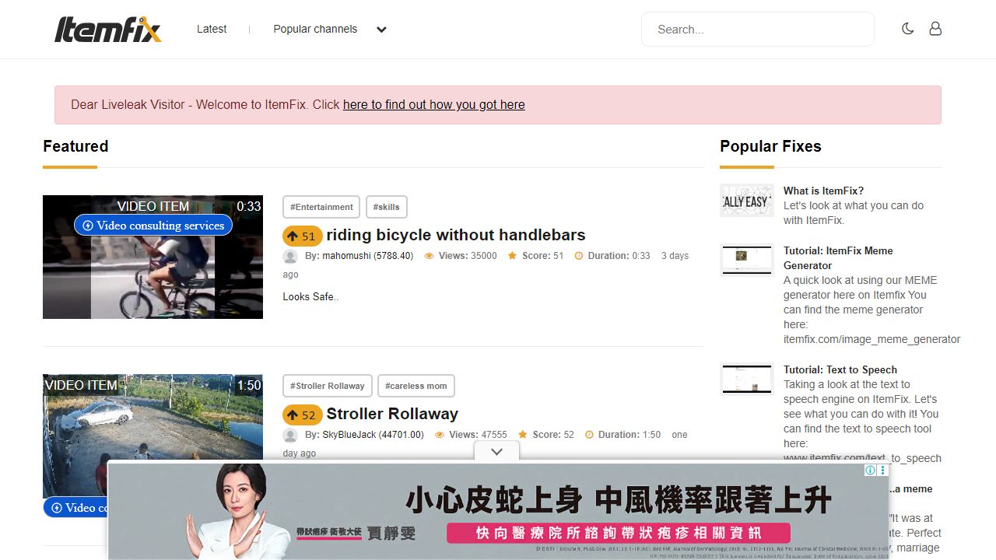Open mahomushi profile link
This screenshot has width=996, height=560.
click(368, 256)
